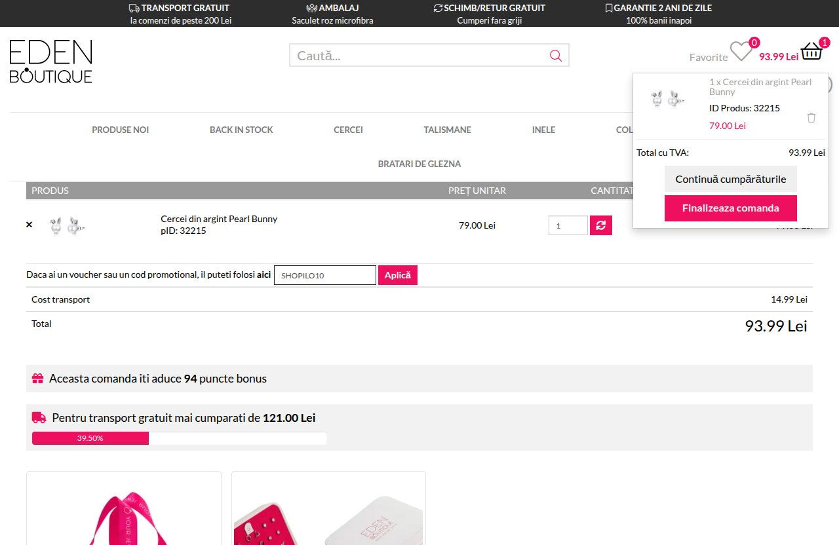The width and height of the screenshot is (839, 545).
Task: Go to the Cercei category
Action: [348, 130]
